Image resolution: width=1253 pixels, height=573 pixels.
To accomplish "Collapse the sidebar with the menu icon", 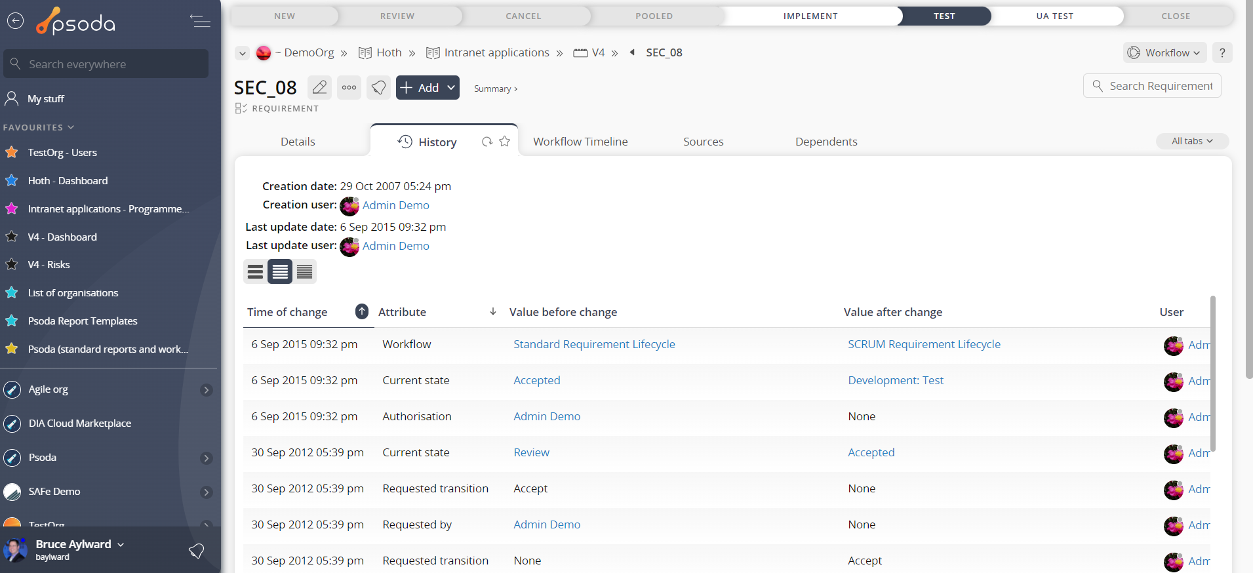I will (200, 21).
